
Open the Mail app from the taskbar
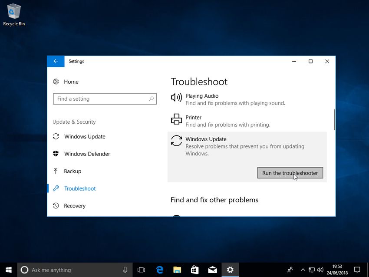coord(213,270)
